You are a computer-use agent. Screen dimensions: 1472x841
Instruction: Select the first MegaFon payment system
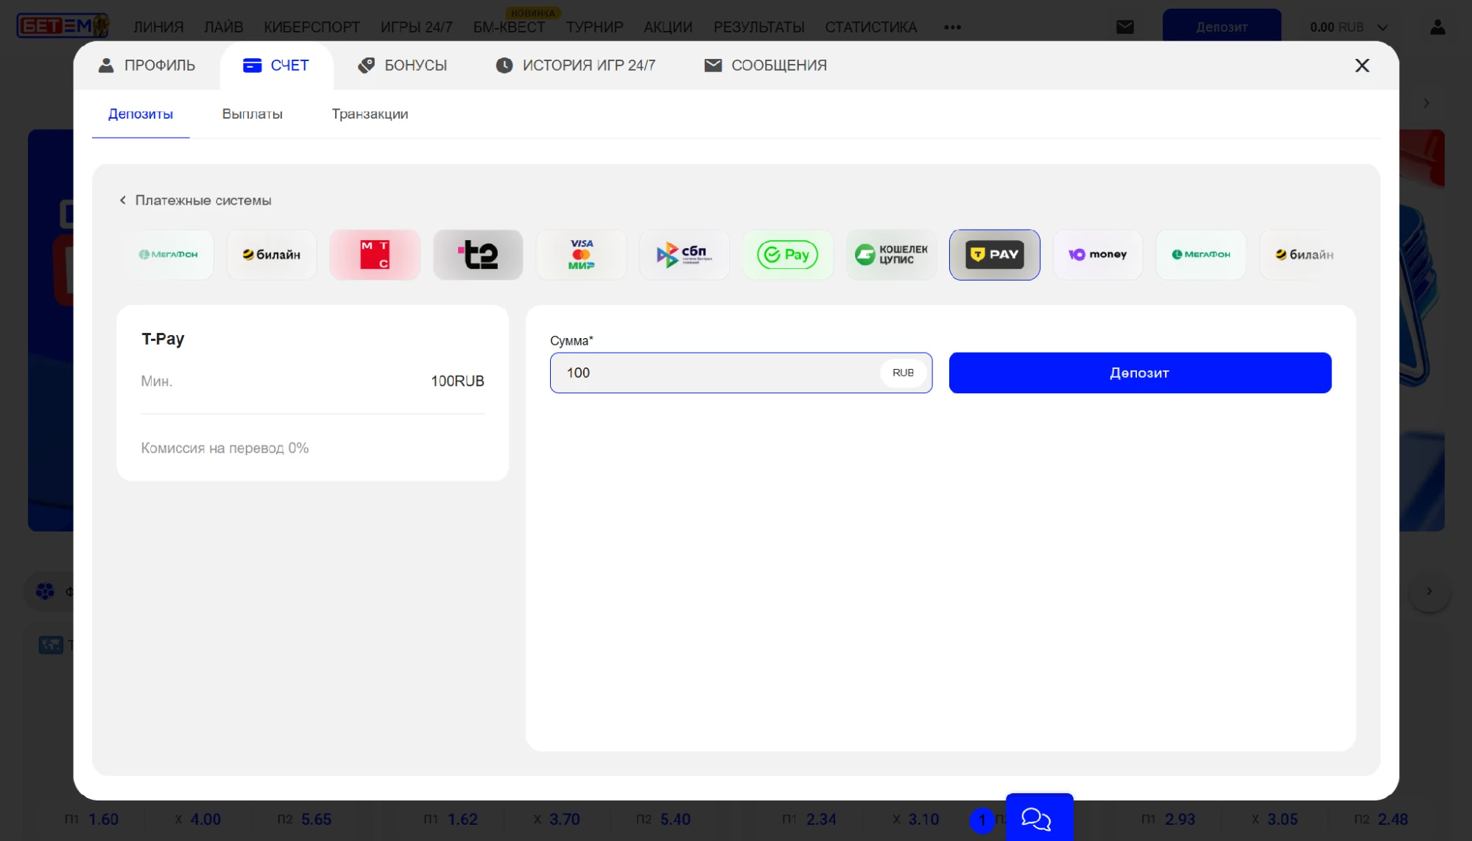(x=169, y=255)
